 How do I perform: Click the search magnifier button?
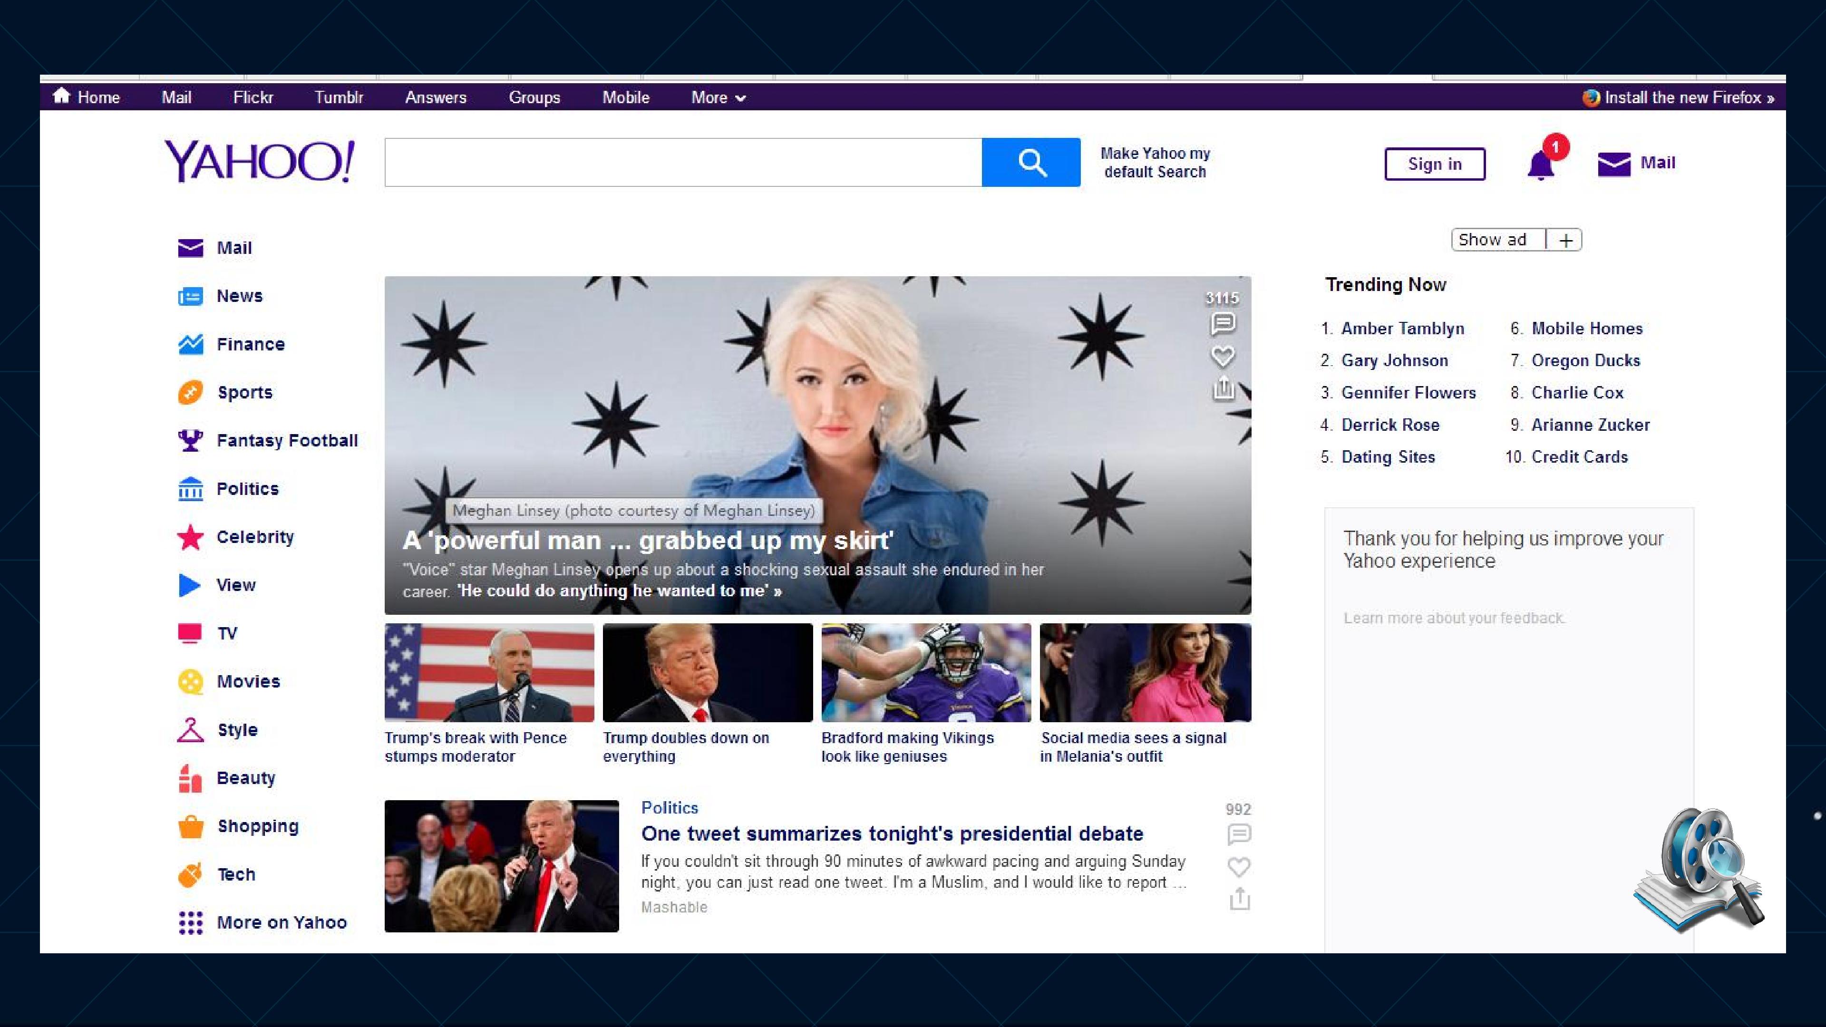1031,162
